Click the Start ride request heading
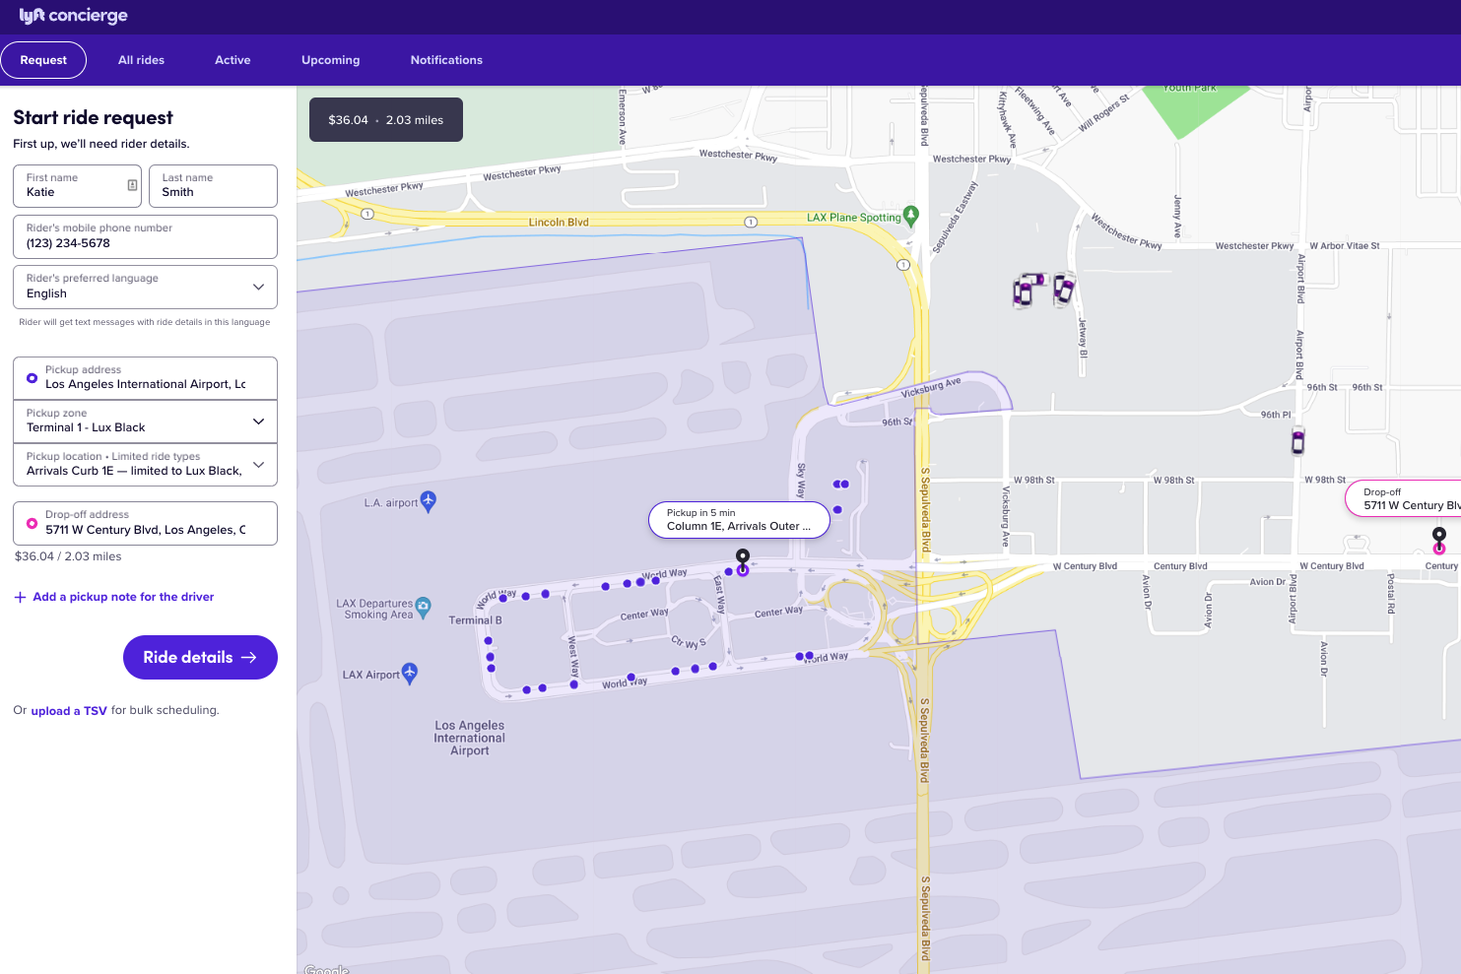 (x=94, y=117)
